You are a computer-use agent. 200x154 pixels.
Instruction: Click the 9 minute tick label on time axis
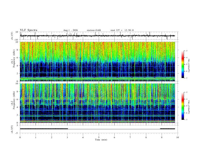coord(162,137)
